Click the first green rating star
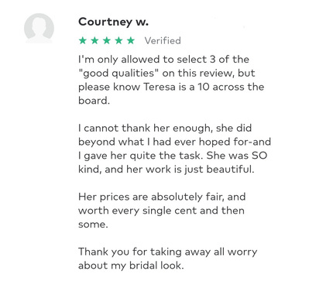 point(83,40)
